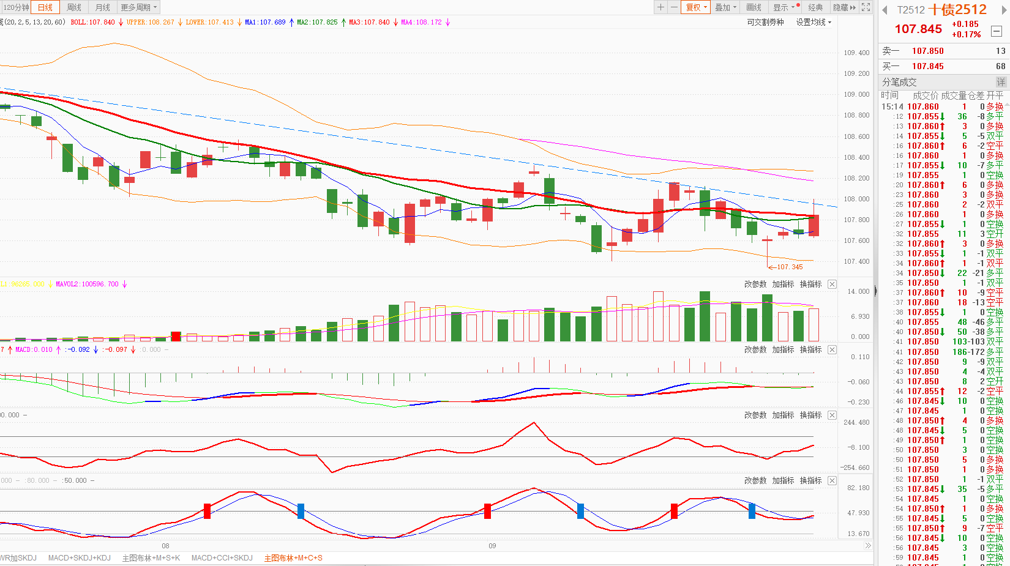Open 显示 display dropdown
1010x566 pixels.
(786, 7)
